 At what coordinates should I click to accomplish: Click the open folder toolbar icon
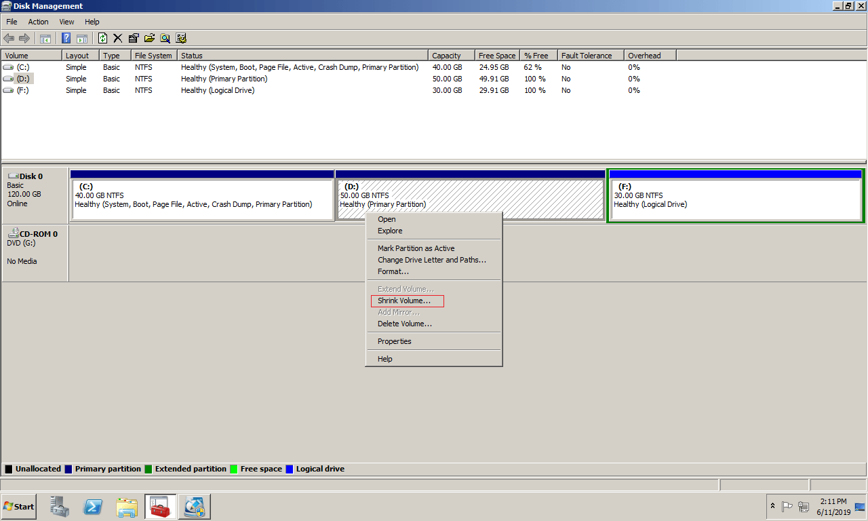(149, 39)
